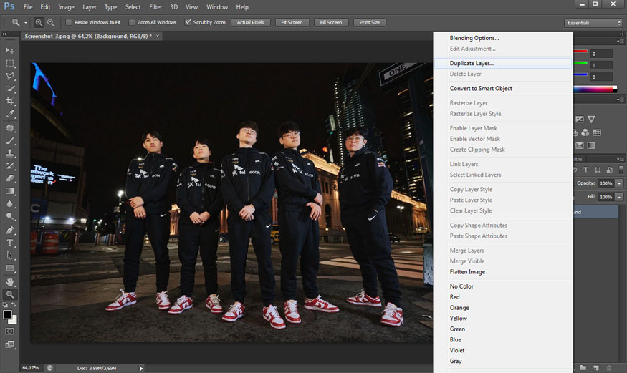Select the Gradient tool
Image resolution: width=627 pixels, height=373 pixels.
9,191
